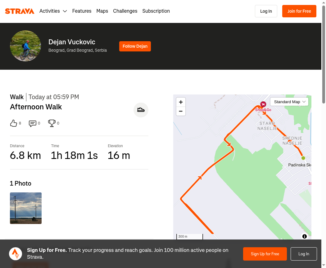The image size is (326, 268).
Task: Click the Strava logo
Action: pyautogui.click(x=20, y=11)
